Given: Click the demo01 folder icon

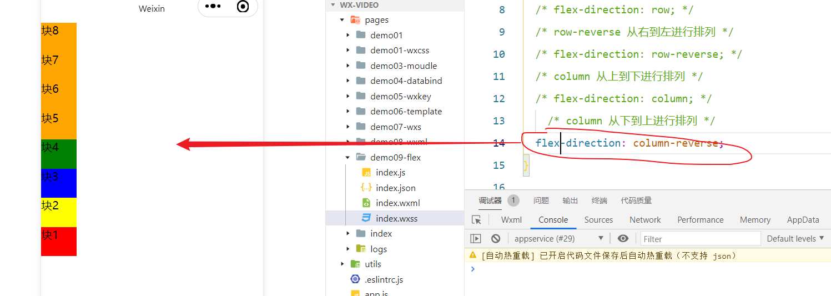Looking at the screenshot, I should [361, 35].
